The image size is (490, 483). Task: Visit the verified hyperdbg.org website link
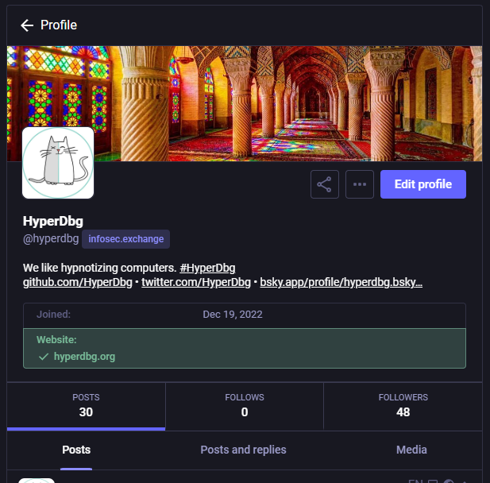click(84, 357)
